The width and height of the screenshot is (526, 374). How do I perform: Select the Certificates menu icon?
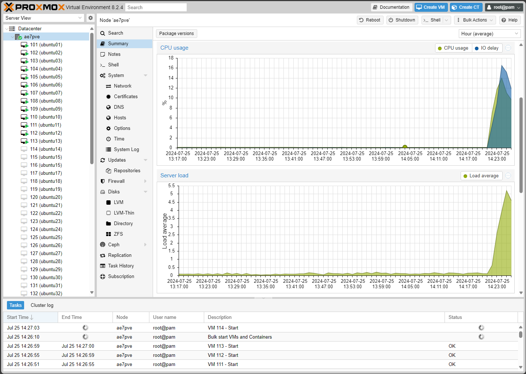coord(108,96)
